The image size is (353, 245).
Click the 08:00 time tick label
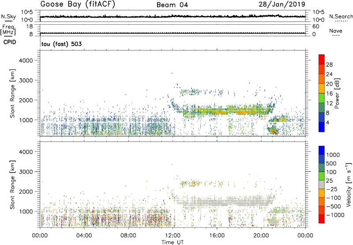click(128, 236)
